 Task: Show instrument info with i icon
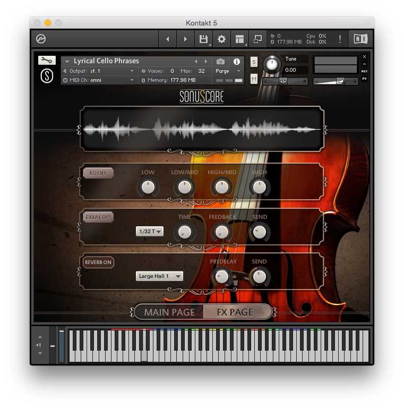(x=237, y=62)
